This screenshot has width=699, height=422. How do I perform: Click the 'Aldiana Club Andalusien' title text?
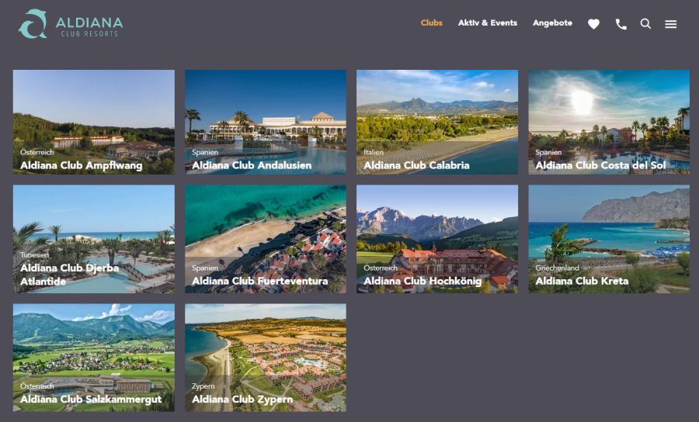[x=252, y=165]
